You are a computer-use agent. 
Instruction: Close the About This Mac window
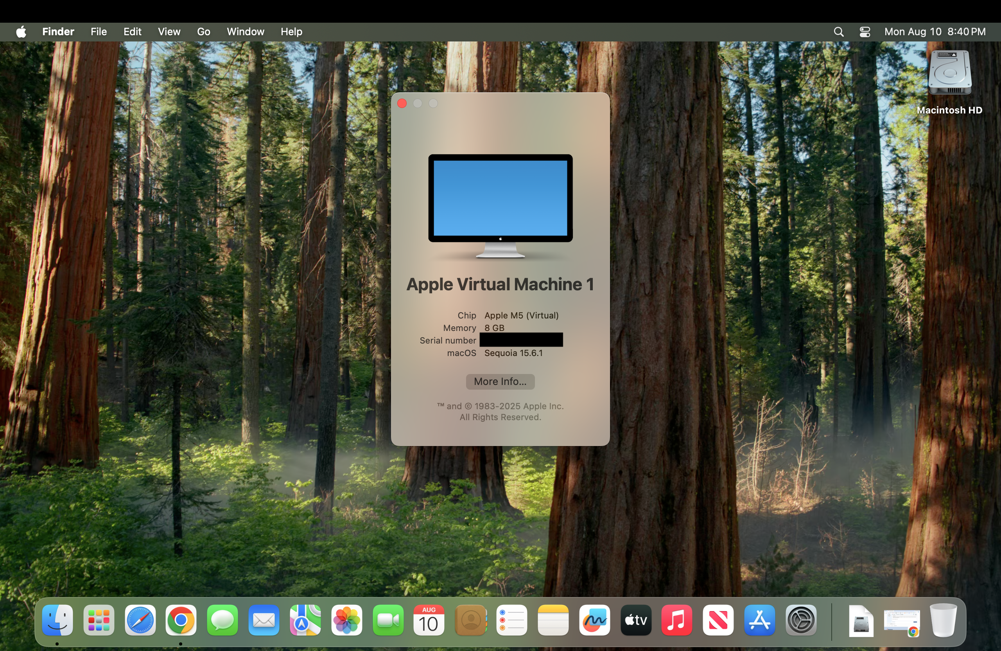[402, 104]
